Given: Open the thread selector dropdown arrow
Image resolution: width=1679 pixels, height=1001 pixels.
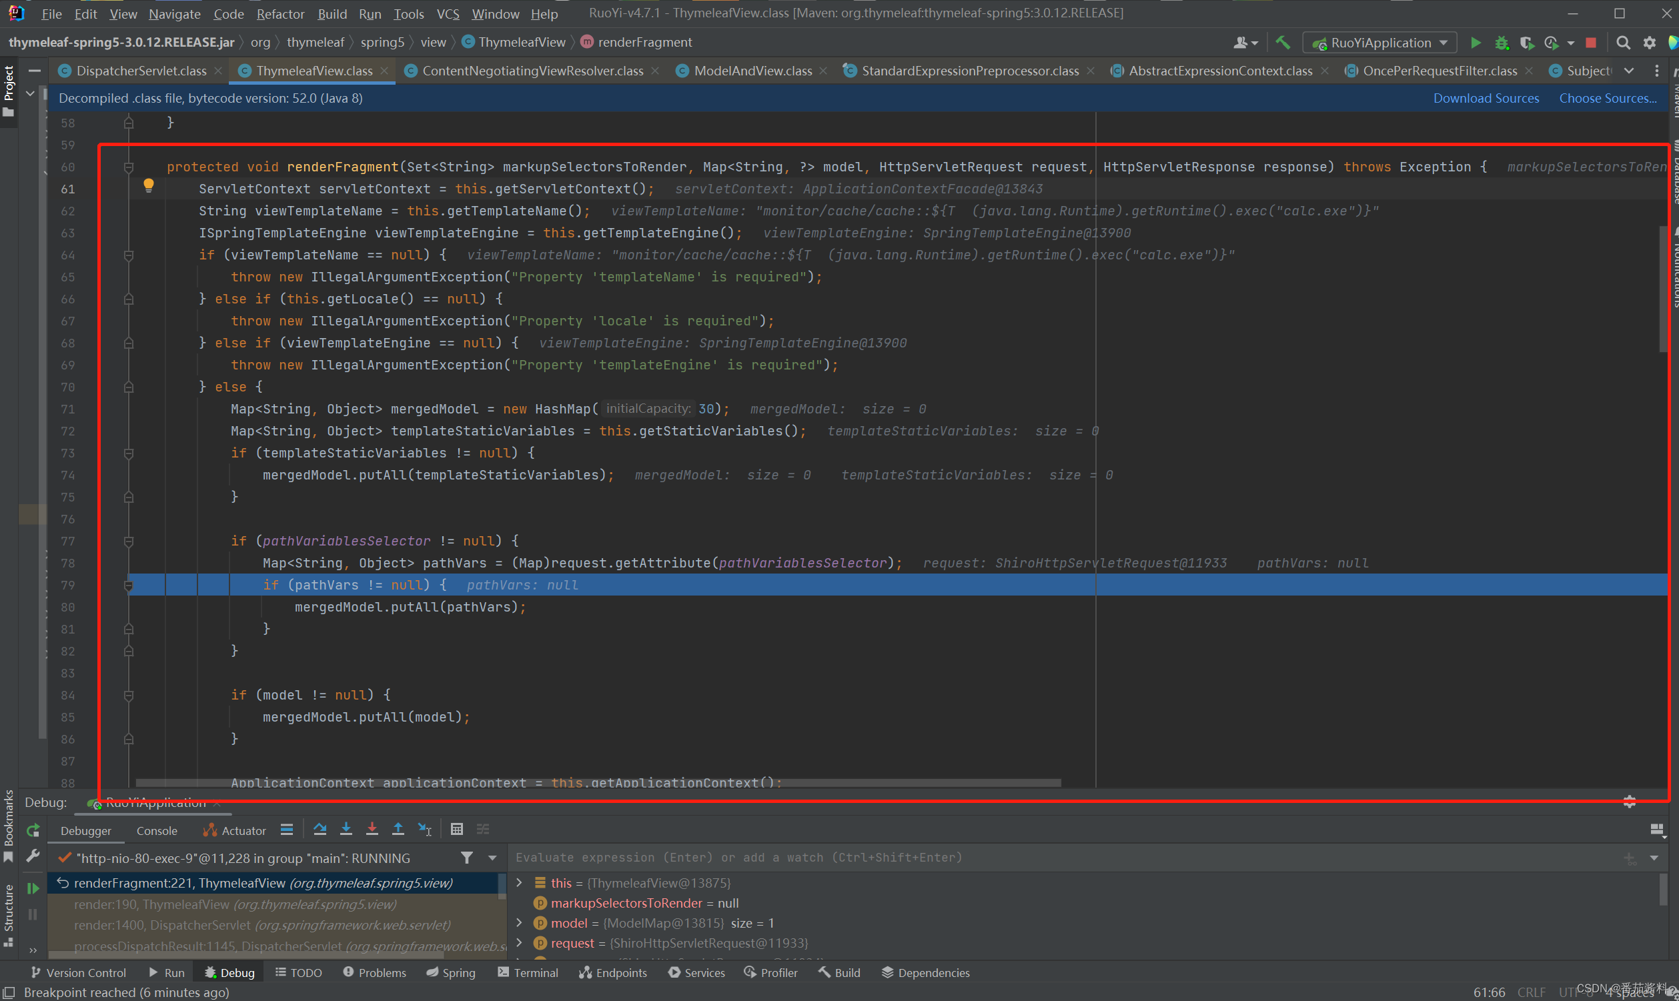Looking at the screenshot, I should pyautogui.click(x=492, y=858).
